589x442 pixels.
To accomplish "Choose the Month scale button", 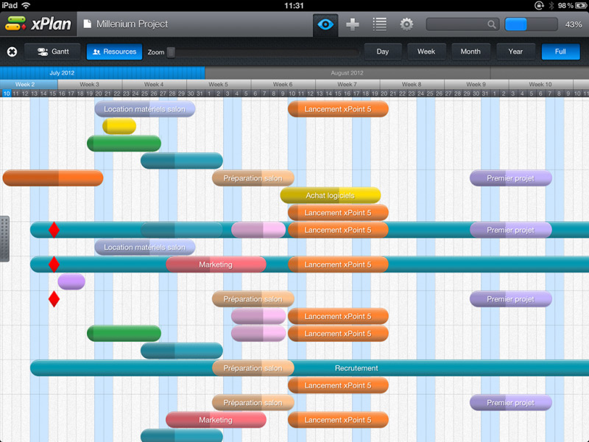I will 470,52.
